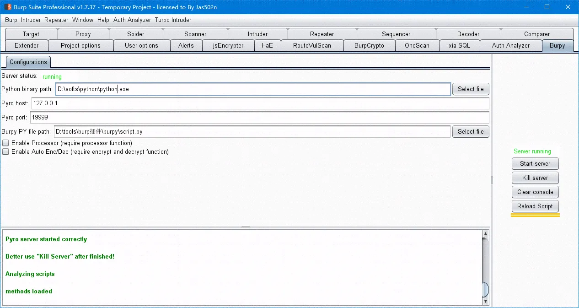Screen dimensions: 579x308
Task: Focus the Pyro host input field
Action: pos(260,103)
